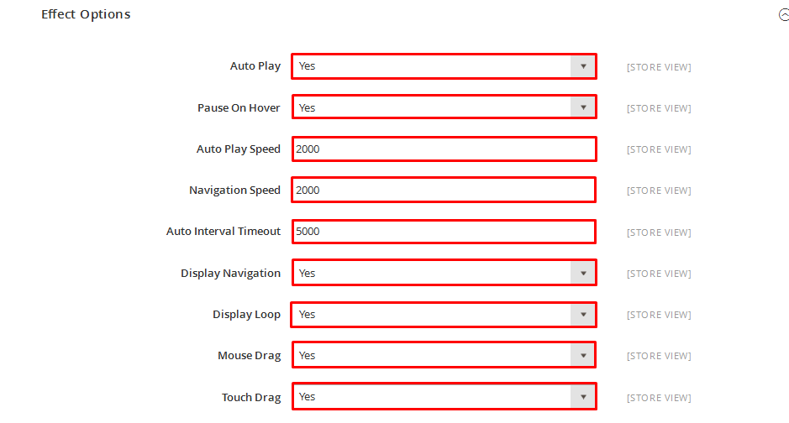Open the Auto Play dropdown

tap(444, 66)
